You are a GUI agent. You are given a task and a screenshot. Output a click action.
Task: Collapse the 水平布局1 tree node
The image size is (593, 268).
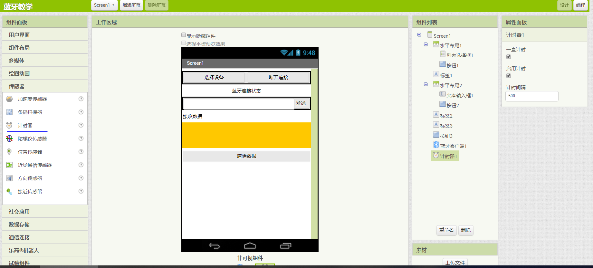tap(426, 44)
